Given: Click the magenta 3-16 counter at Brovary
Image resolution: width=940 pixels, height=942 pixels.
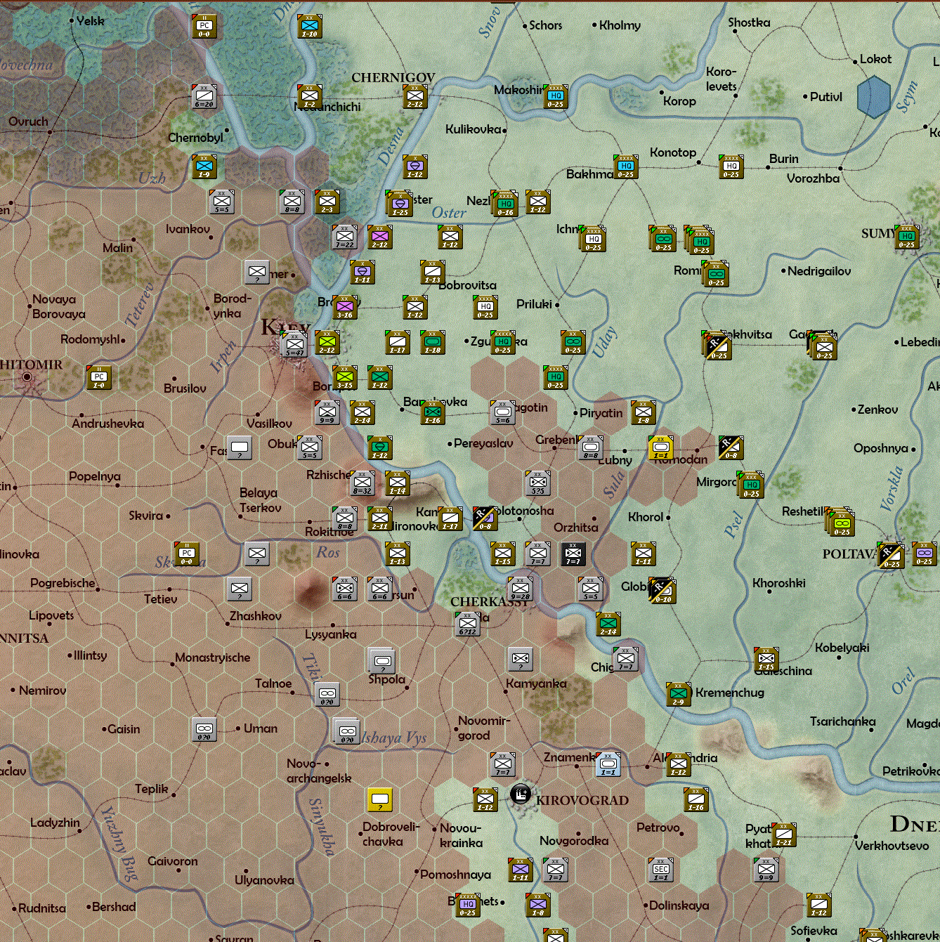Looking at the screenshot, I should (345, 307).
